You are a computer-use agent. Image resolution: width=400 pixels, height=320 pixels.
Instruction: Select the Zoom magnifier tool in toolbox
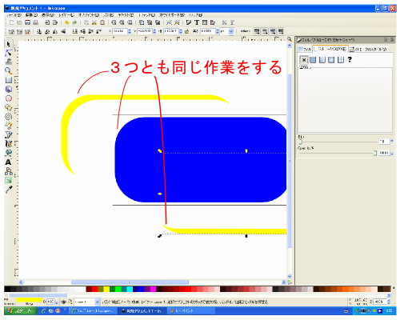point(9,71)
